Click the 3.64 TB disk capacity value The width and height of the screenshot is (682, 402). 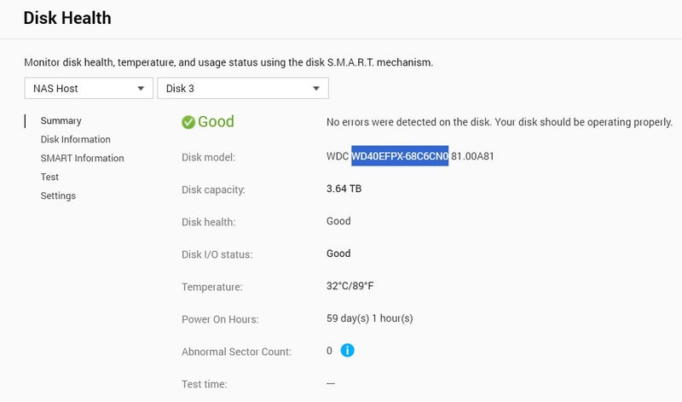(344, 189)
